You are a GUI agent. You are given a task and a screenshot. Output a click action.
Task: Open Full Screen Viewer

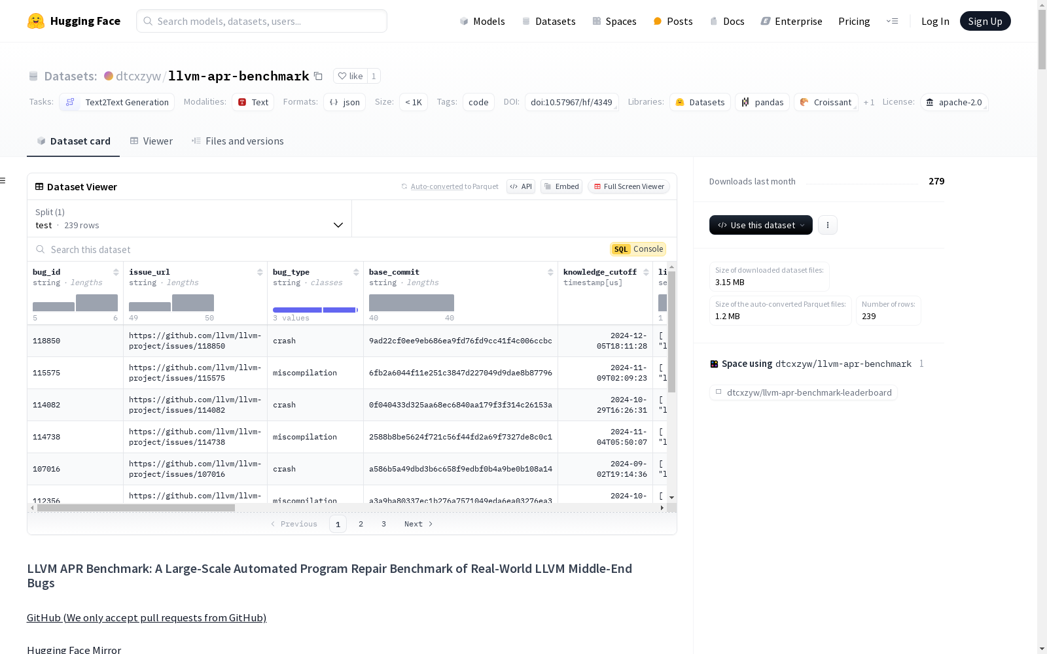[629, 186]
